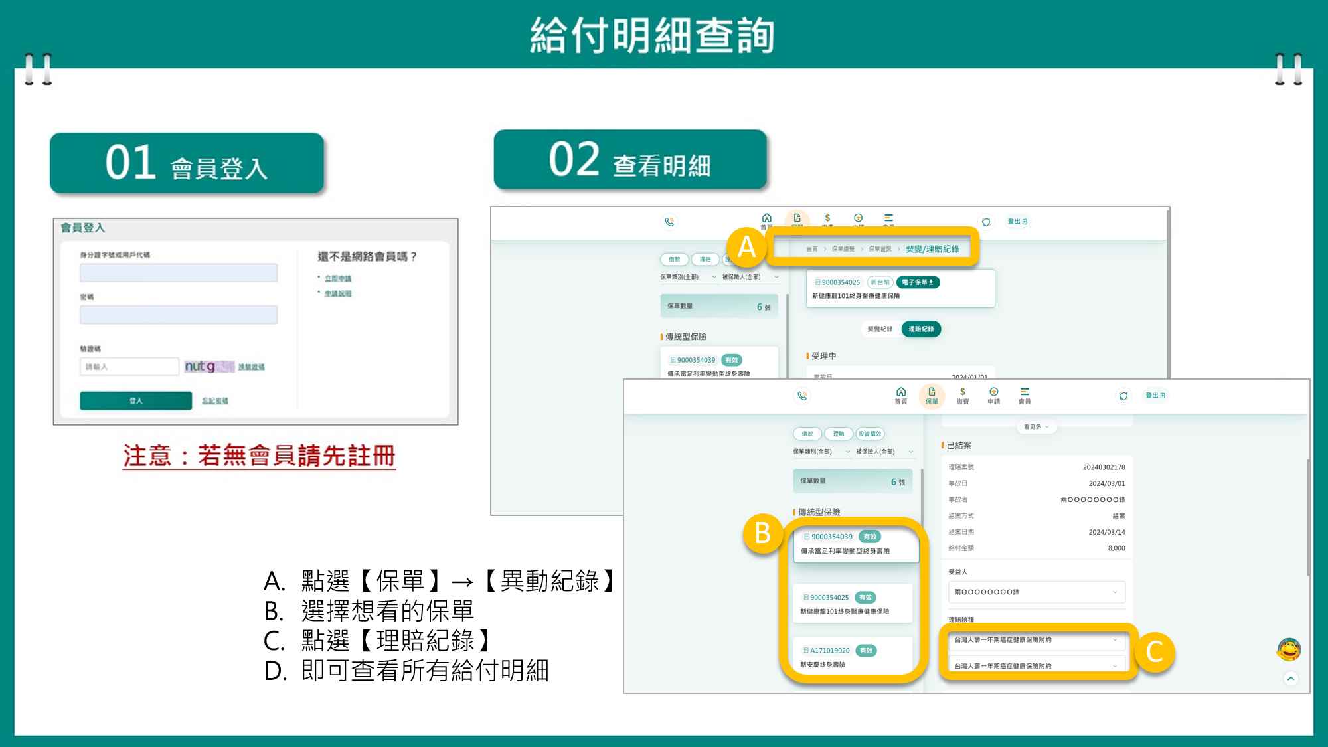Open the 繳費 dollar payment icon
Image resolution: width=1328 pixels, height=747 pixels.
point(962,396)
